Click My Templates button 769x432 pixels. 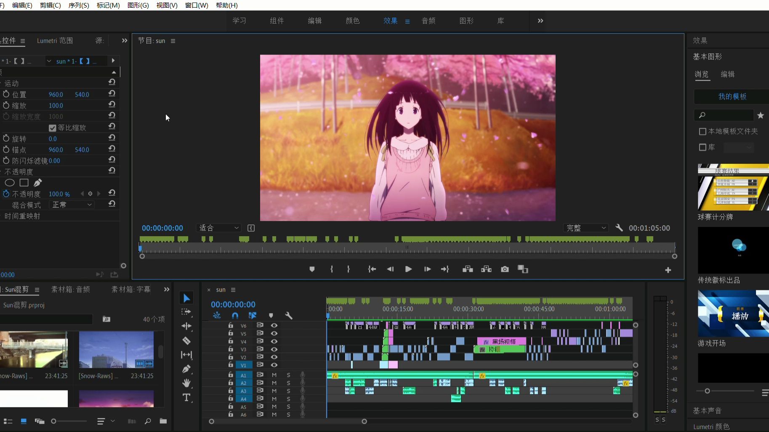point(732,96)
